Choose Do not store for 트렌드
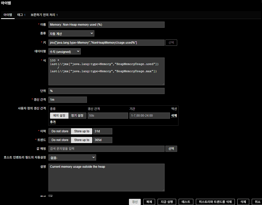Image resolution: width=262 pixels, height=205 pixels. [60, 140]
